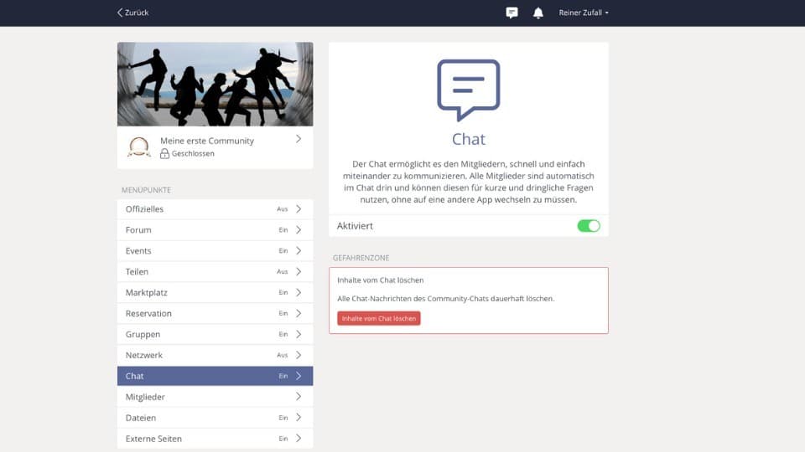Image resolution: width=805 pixels, height=452 pixels.
Task: Open the Gruppen menu item
Action: [x=216, y=334]
